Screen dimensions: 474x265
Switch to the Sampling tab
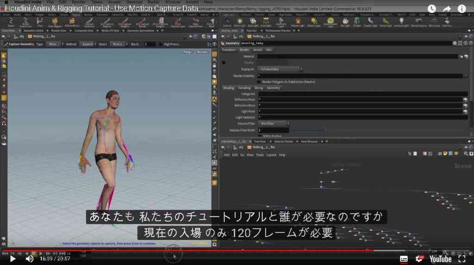click(244, 88)
